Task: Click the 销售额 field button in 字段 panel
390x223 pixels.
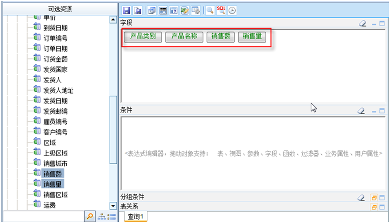Action: (221, 36)
